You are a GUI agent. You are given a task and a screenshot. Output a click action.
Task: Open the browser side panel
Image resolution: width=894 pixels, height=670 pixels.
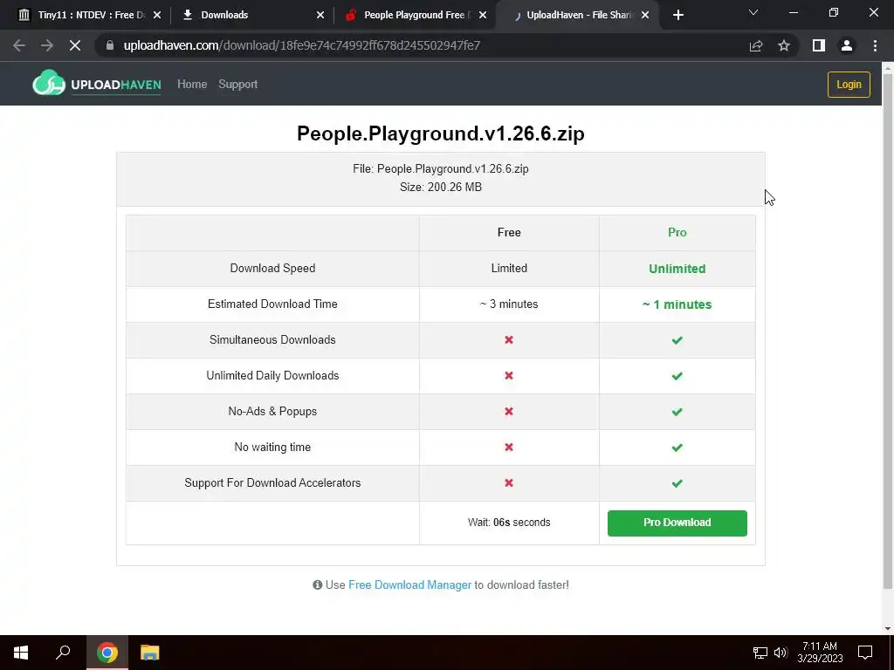[819, 45]
